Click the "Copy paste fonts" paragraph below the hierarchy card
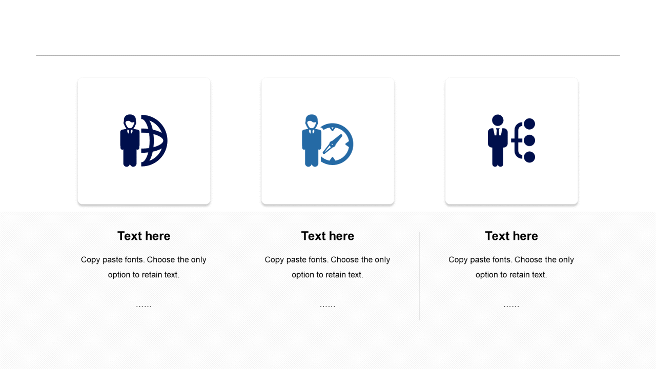Image resolution: width=656 pixels, height=369 pixels. coord(511,267)
